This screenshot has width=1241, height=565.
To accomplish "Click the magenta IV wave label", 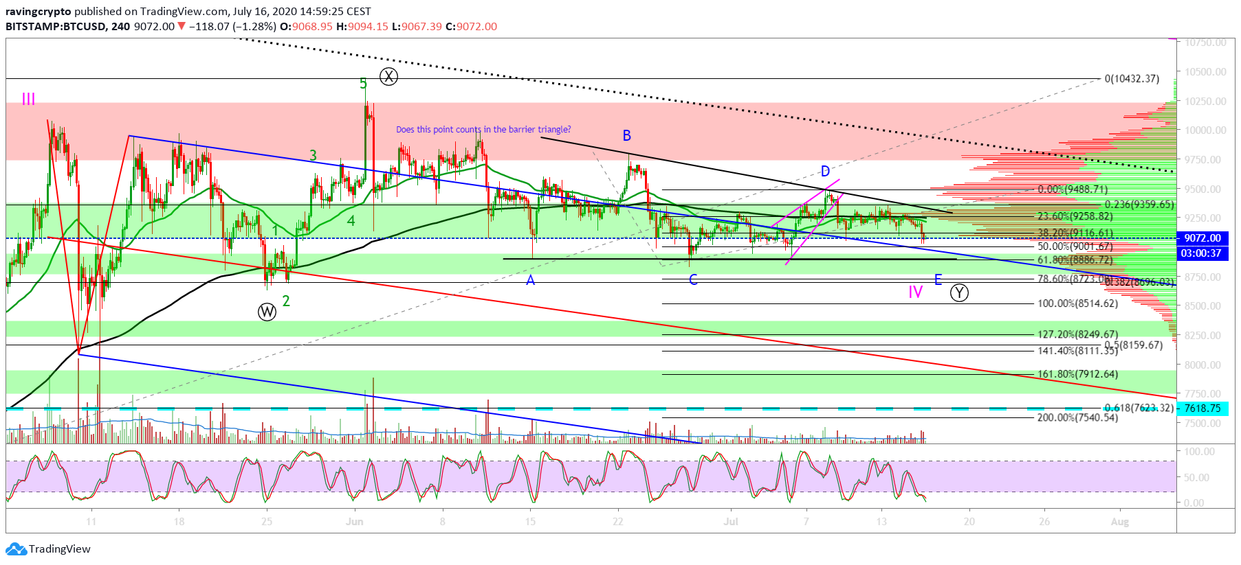I will click(916, 292).
